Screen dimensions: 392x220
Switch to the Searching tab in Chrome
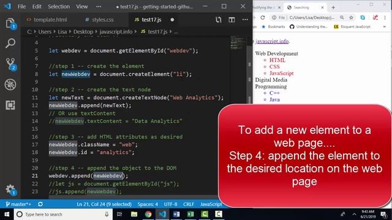[x=306, y=7]
